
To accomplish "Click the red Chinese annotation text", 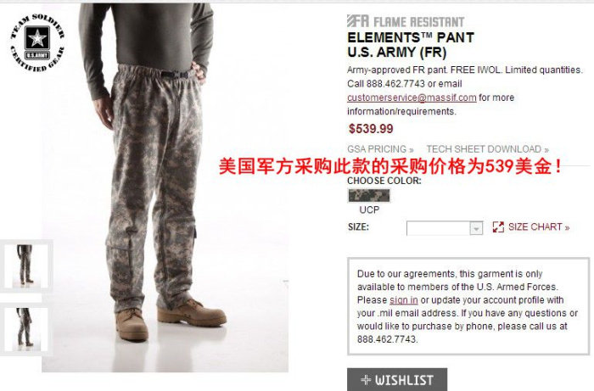I will (x=390, y=165).
